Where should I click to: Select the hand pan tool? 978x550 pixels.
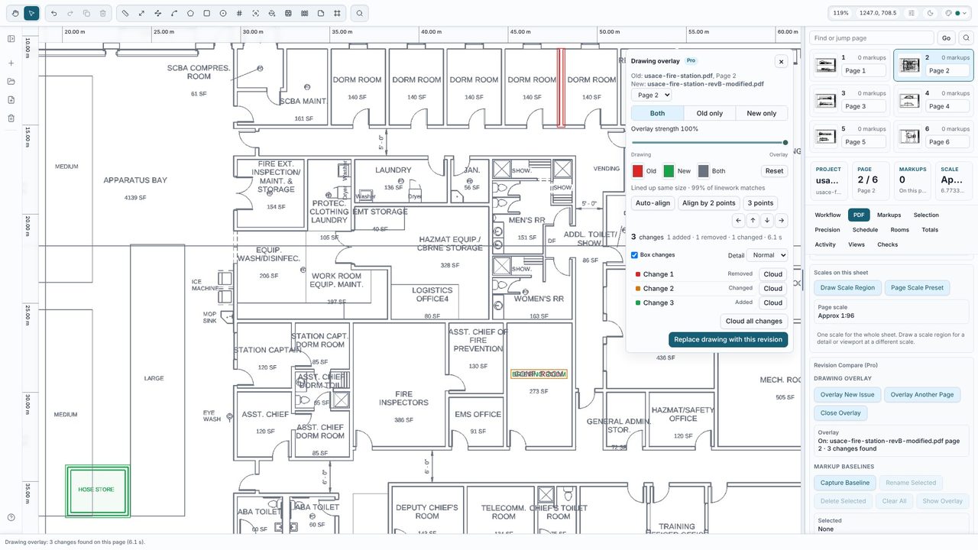click(15, 13)
